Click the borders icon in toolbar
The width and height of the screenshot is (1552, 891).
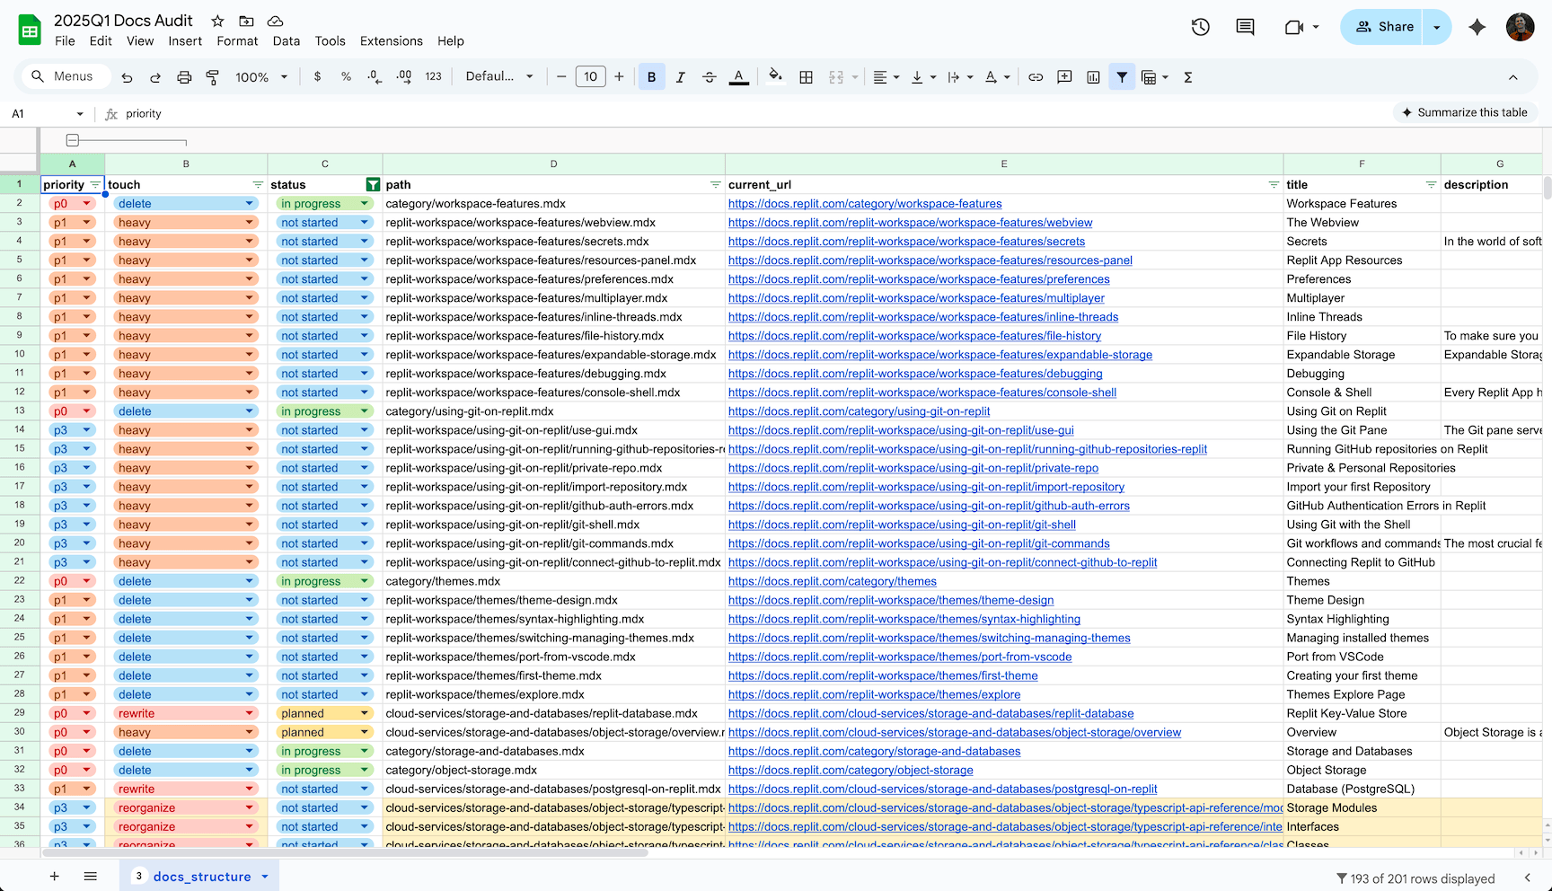point(806,77)
